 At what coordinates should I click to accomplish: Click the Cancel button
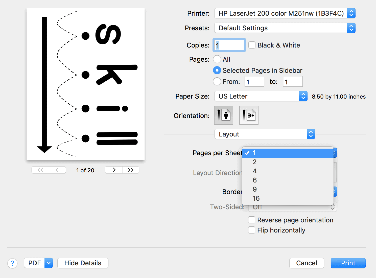pyautogui.click(x=307, y=263)
